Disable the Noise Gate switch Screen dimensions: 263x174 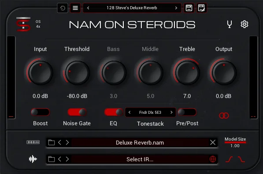click(77, 112)
